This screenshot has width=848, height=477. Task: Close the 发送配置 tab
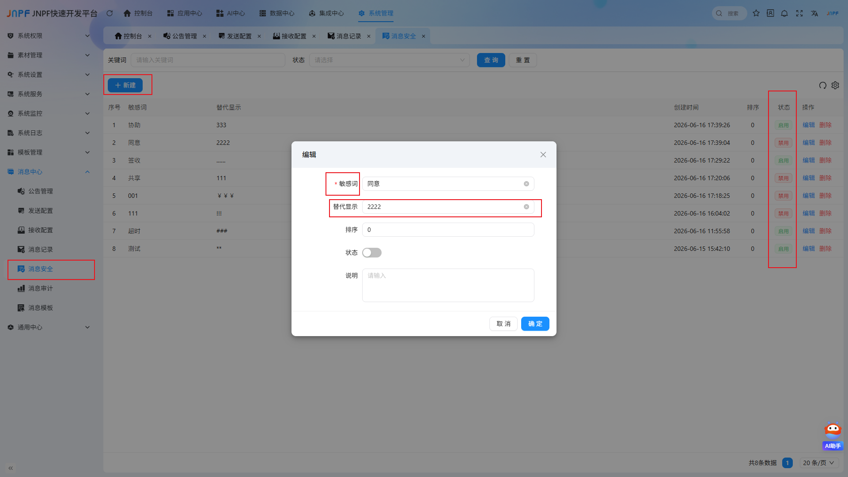coord(259,36)
